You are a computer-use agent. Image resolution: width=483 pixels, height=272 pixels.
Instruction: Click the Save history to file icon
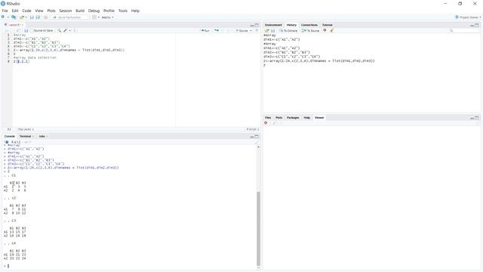click(273, 30)
